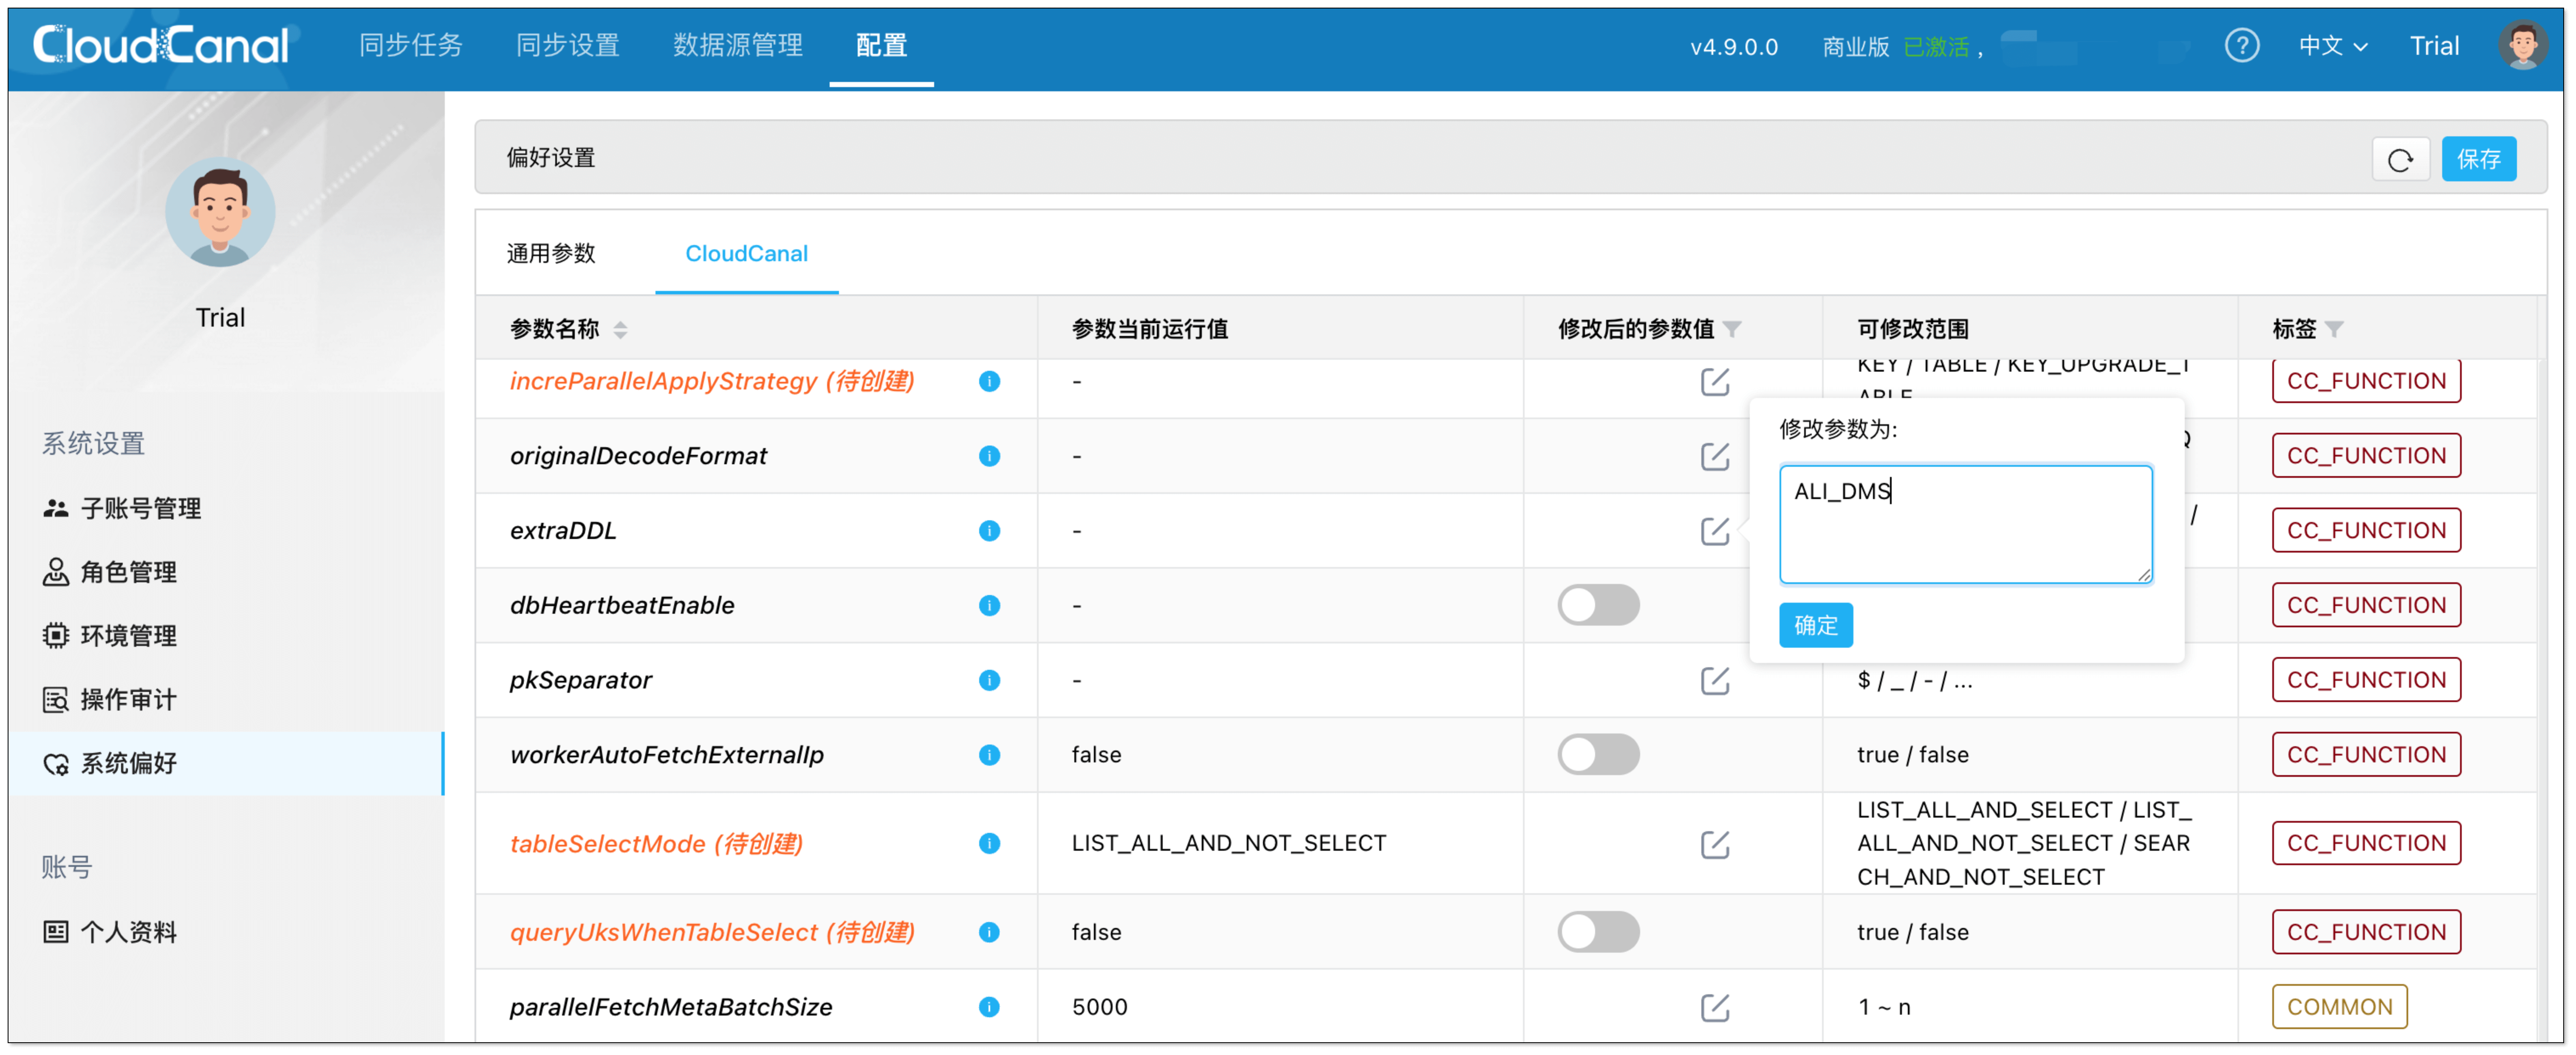Image resolution: width=2576 pixels, height=1055 pixels.
Task: Open the 标签 column filter
Action: pyautogui.click(x=2334, y=329)
